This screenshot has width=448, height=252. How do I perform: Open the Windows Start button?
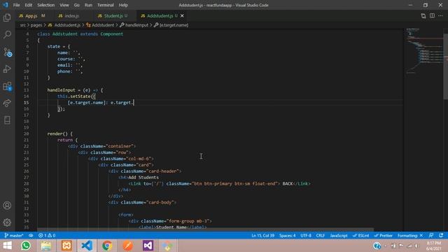coord(7,246)
